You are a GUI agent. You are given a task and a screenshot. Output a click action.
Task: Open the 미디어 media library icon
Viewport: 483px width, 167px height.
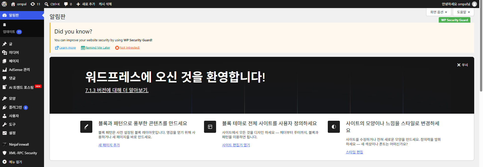click(x=5, y=53)
